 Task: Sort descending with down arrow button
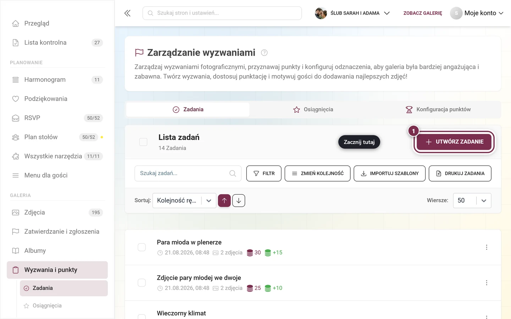click(x=239, y=201)
